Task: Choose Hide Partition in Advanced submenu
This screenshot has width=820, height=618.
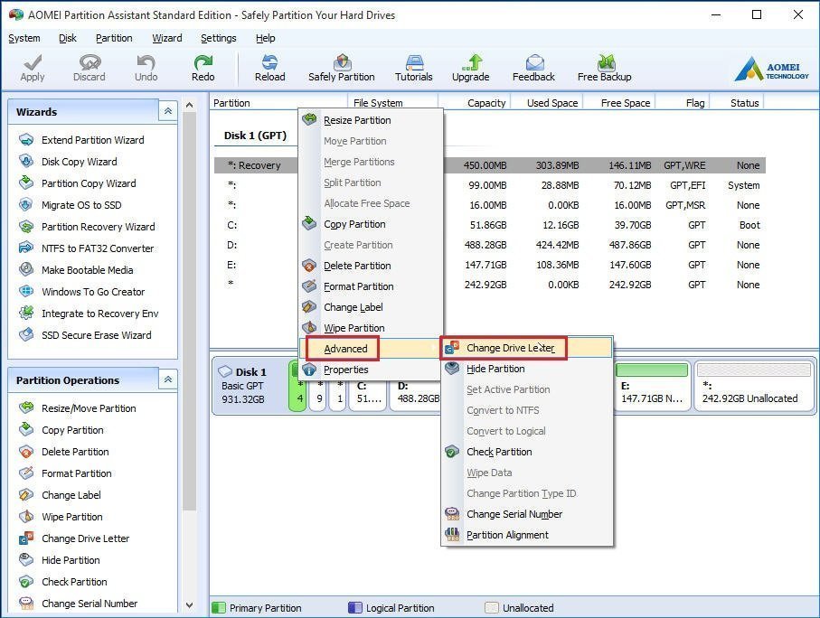Action: (526, 370)
